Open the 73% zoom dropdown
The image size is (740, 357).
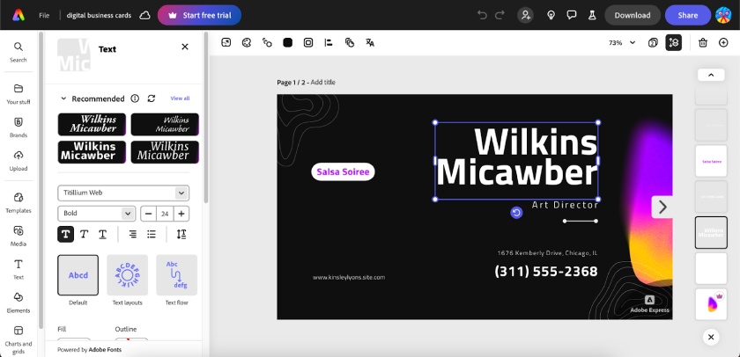[x=622, y=42]
